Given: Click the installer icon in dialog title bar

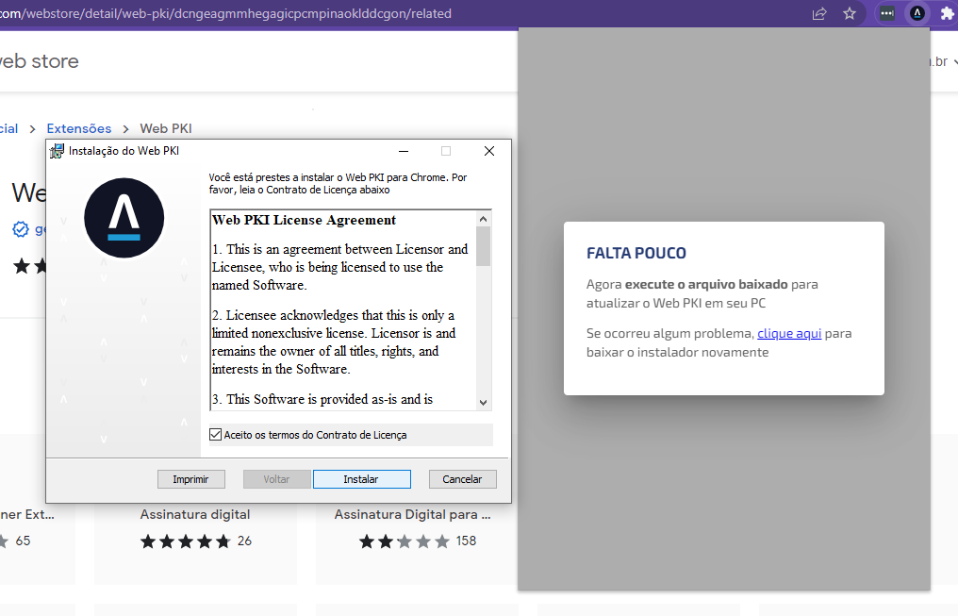Looking at the screenshot, I should click(57, 151).
